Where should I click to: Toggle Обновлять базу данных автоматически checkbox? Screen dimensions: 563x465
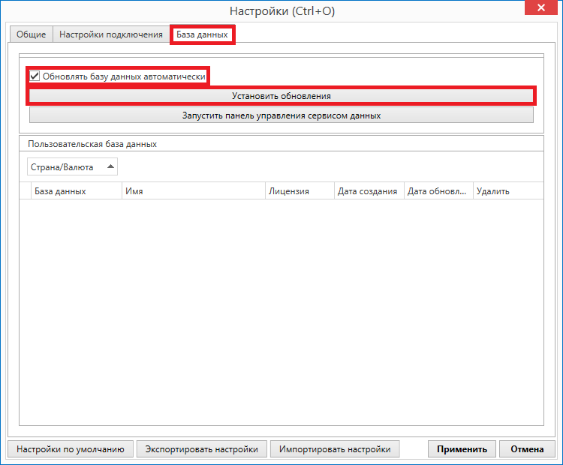pyautogui.click(x=35, y=76)
